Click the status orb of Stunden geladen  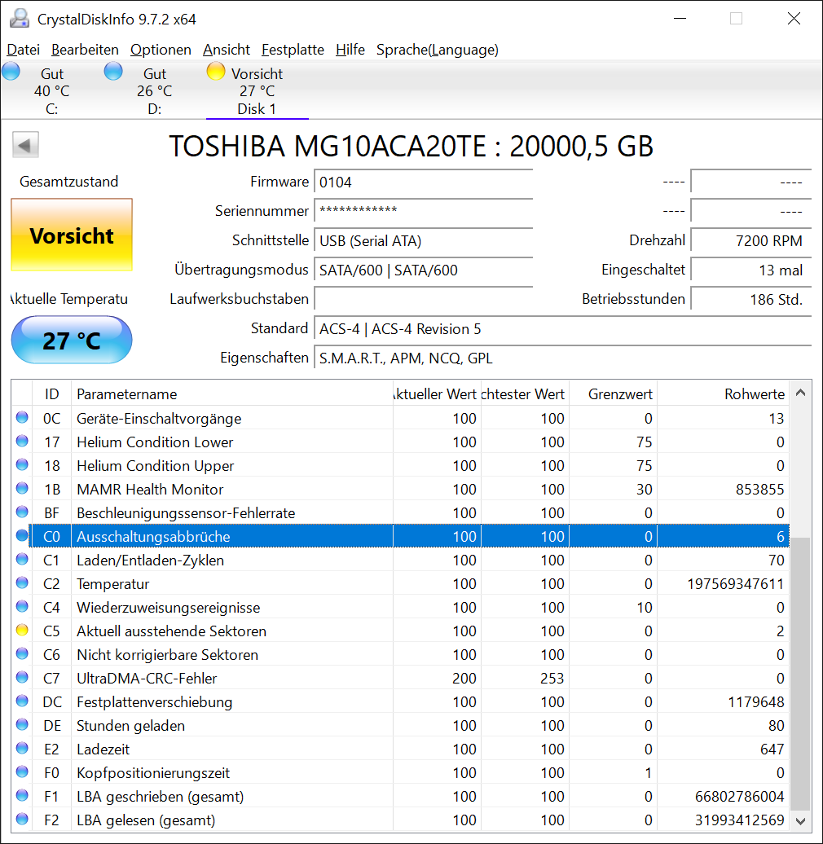[x=22, y=724]
